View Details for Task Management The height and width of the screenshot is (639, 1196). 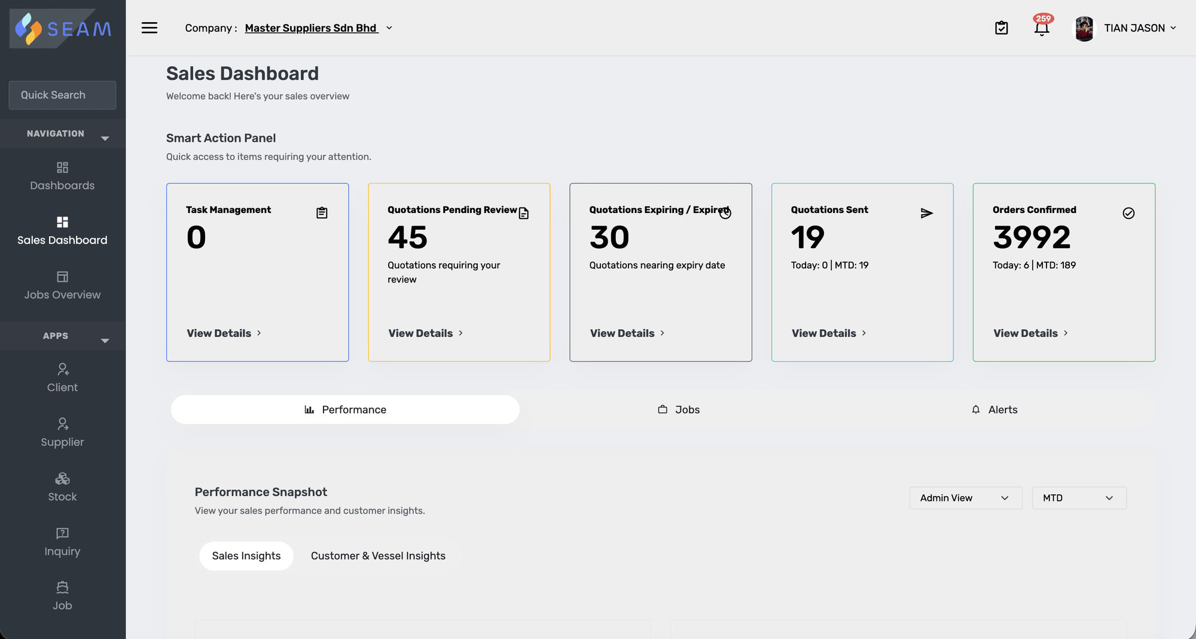(x=224, y=333)
